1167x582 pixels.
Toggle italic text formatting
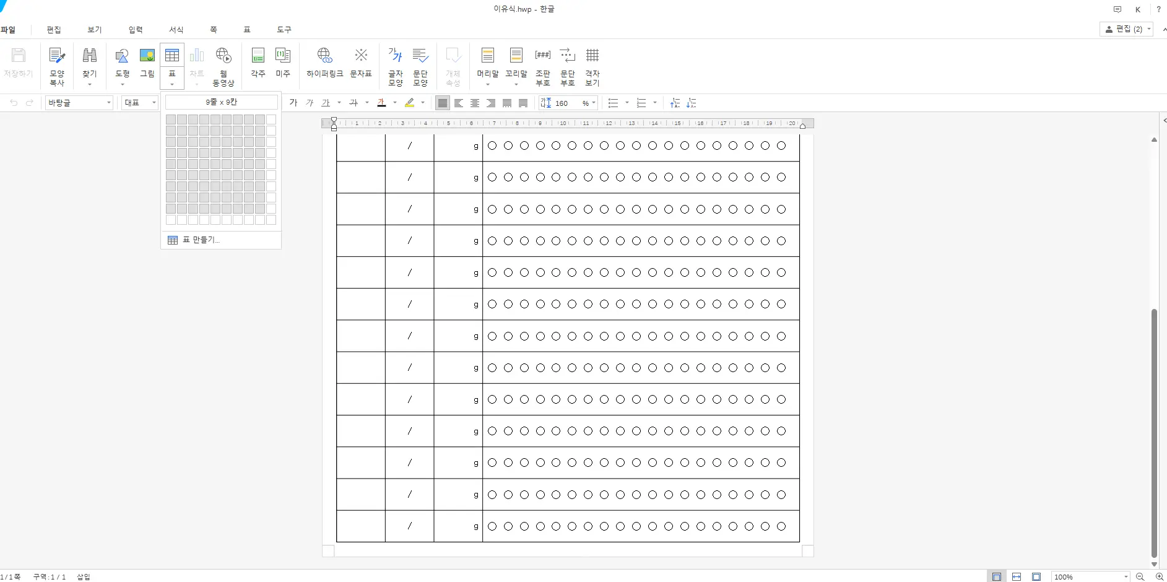pyautogui.click(x=310, y=103)
